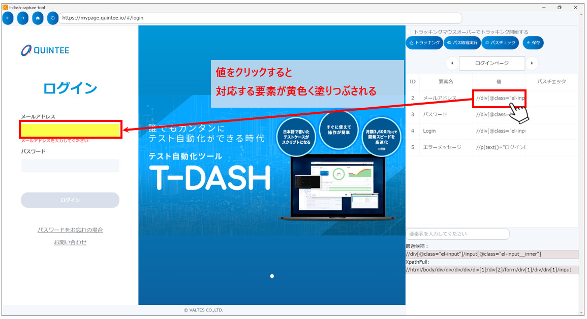Click the 要素名を入力してください element name field

click(x=457, y=234)
